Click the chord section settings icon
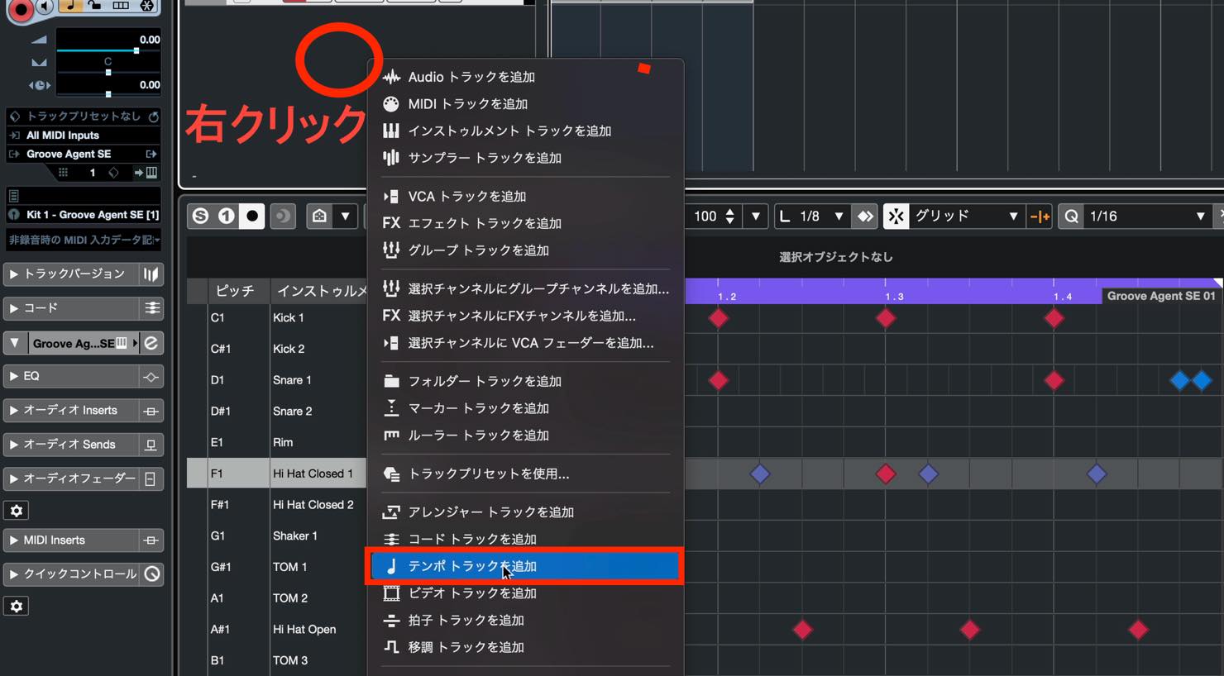The height and width of the screenshot is (676, 1224). coord(151,308)
